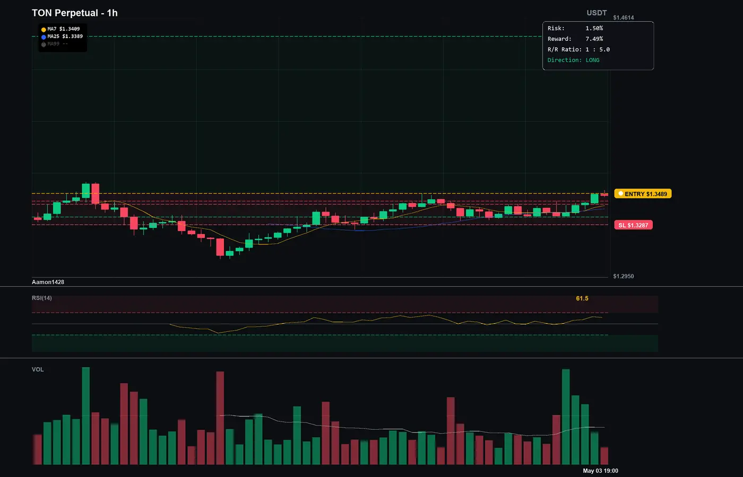This screenshot has width=743, height=477.
Task: Click the Direction: LONG row
Action: click(574, 60)
